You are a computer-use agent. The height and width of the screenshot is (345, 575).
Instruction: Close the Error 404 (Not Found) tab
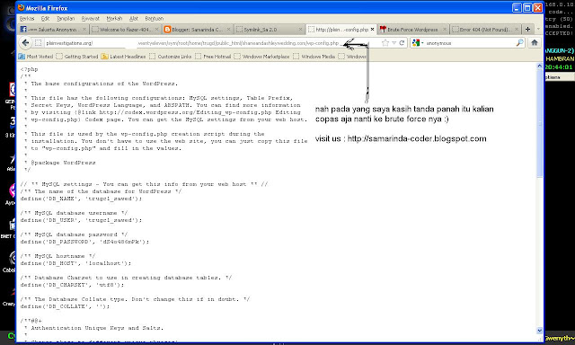pyautogui.click(x=517, y=30)
